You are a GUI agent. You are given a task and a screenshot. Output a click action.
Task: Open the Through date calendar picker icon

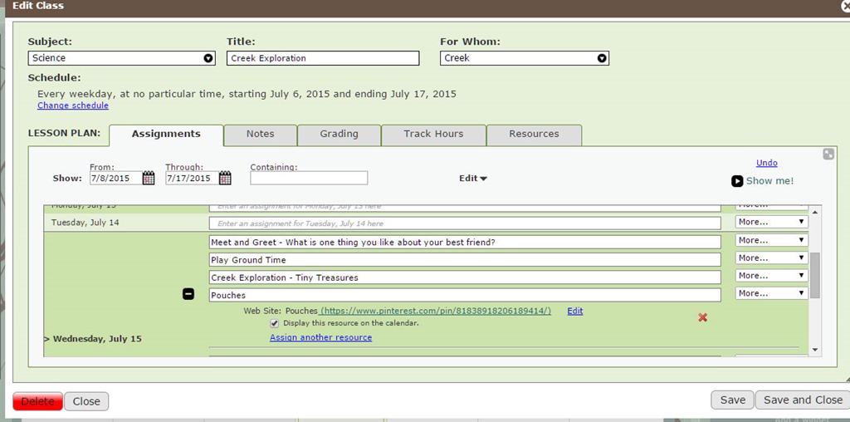225,178
